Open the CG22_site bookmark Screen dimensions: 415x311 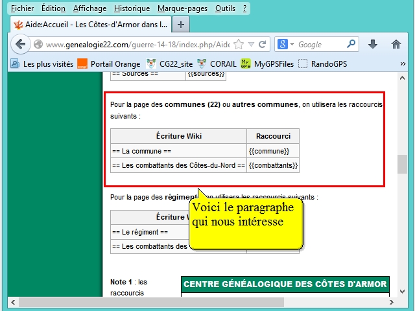pos(169,63)
